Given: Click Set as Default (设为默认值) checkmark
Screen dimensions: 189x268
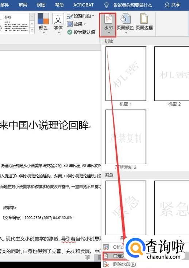Looking at the screenshot, I should [x=69, y=32].
